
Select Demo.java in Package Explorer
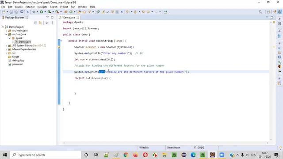pyautogui.click(x=25, y=42)
